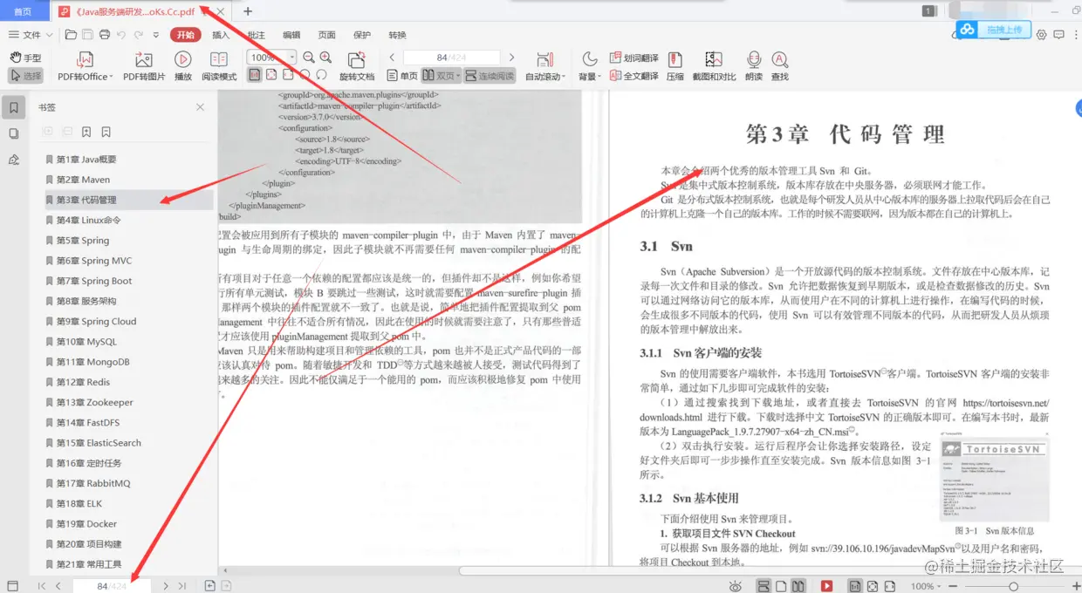Go to previous page in toolbar

point(392,58)
